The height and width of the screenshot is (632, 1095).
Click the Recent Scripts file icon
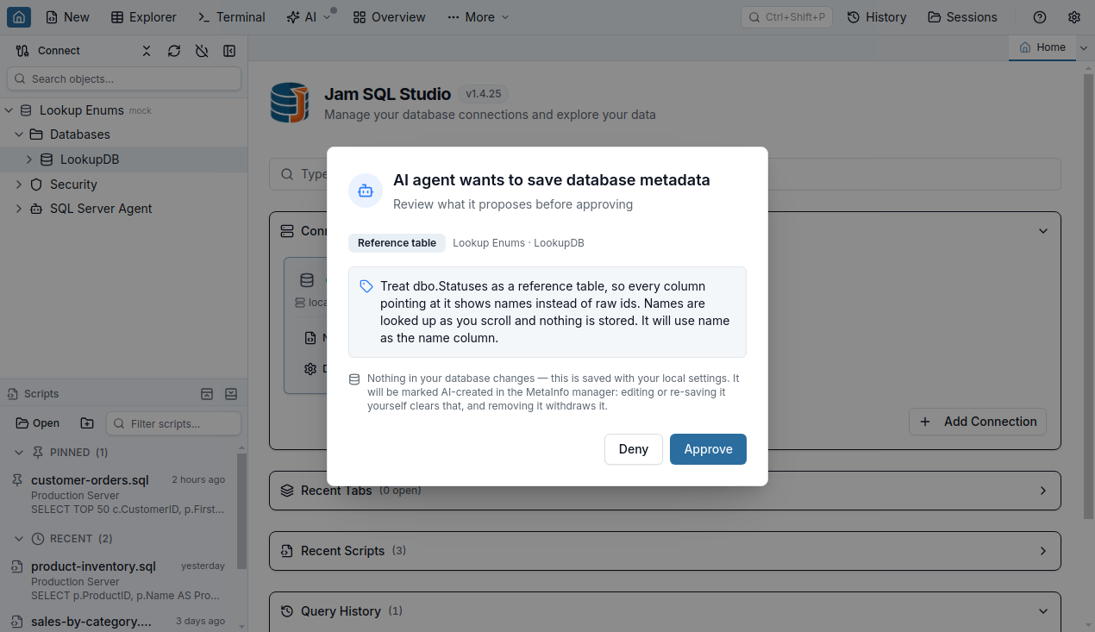coord(288,551)
